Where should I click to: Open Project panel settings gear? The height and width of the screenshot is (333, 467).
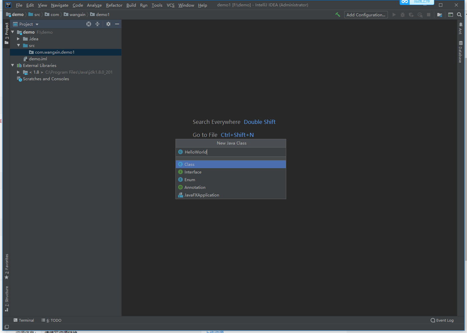click(108, 24)
